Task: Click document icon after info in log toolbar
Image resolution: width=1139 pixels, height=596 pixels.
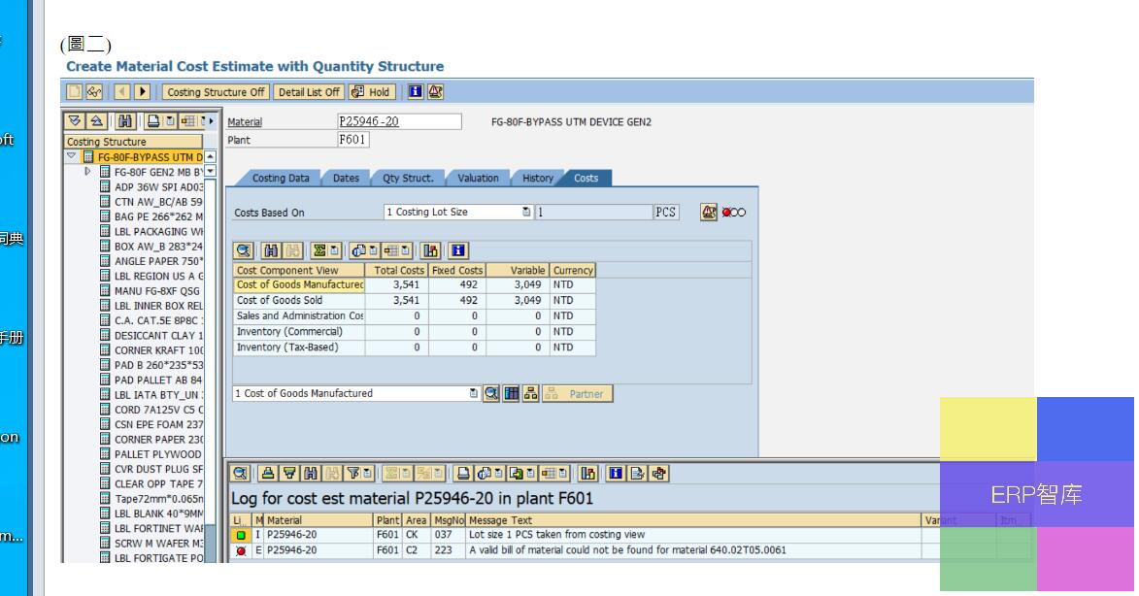Action: pyautogui.click(x=637, y=474)
